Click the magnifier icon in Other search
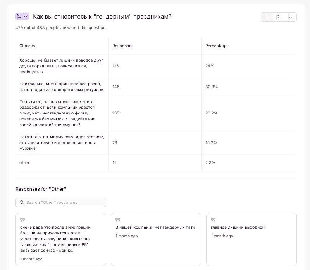 [22, 202]
